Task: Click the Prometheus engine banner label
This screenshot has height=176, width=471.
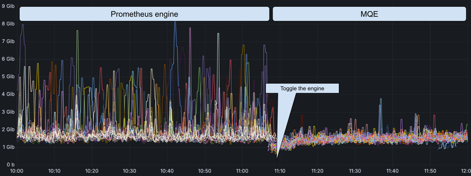Action: click(x=144, y=14)
